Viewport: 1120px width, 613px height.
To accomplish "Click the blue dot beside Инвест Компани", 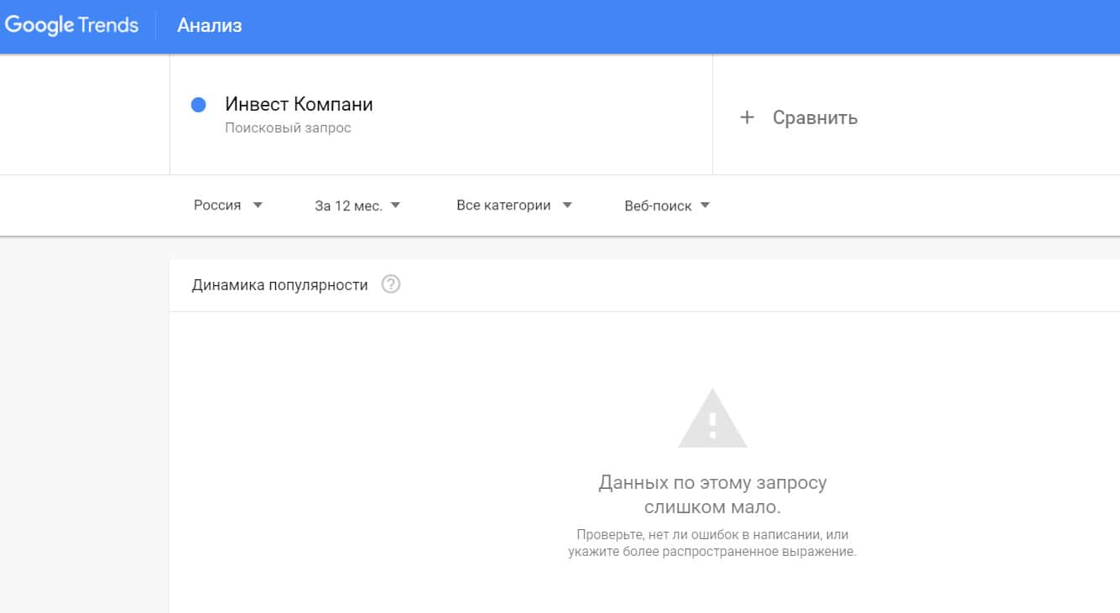I will pos(199,105).
